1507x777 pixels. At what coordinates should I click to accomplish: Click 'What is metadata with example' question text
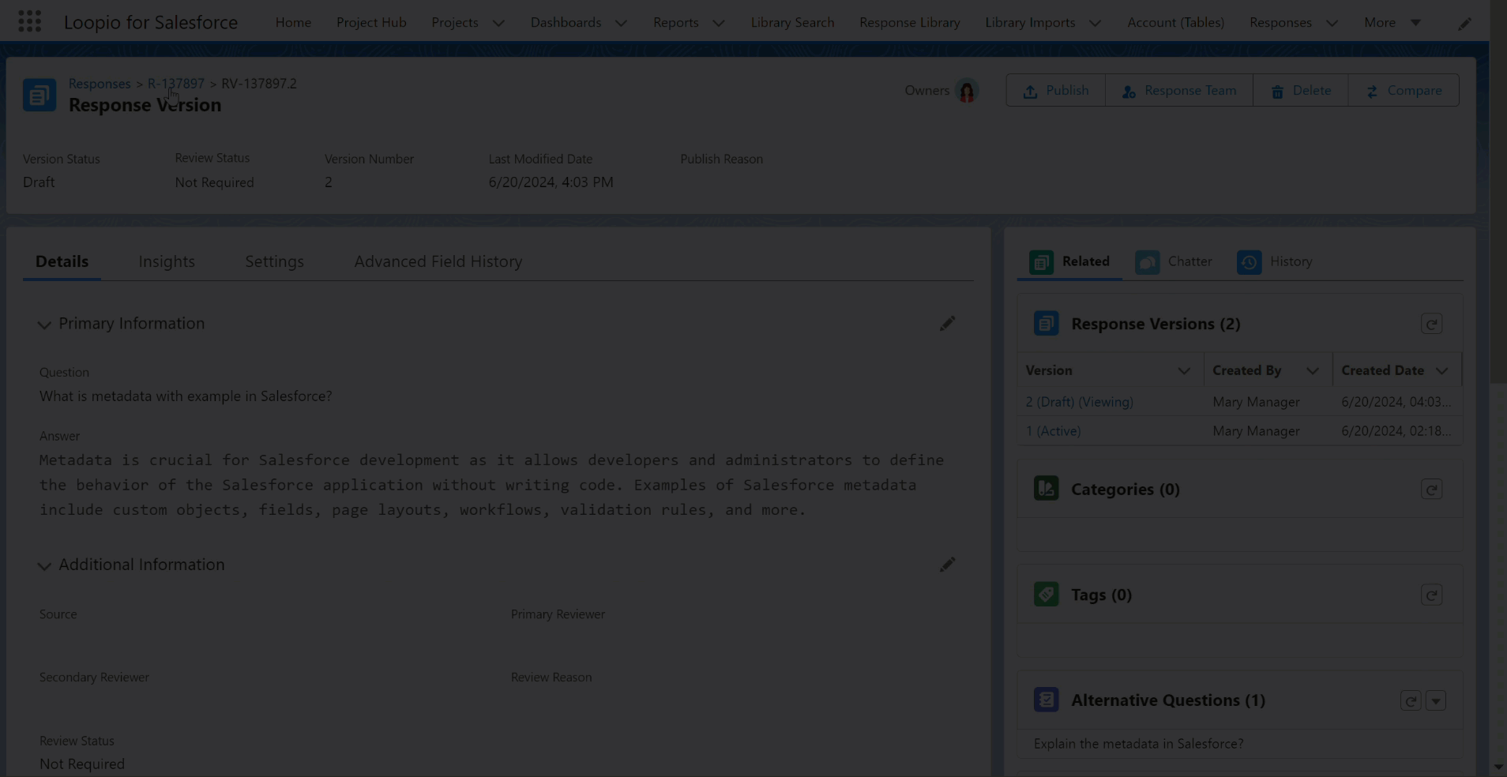[x=186, y=396]
